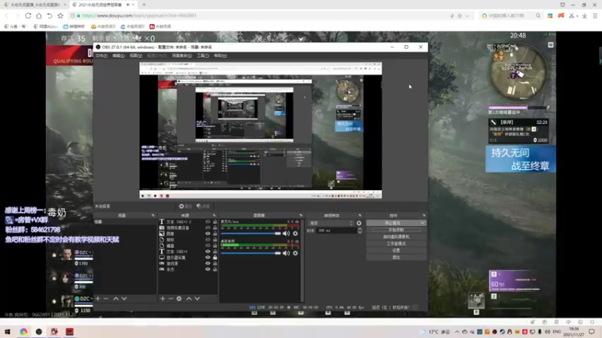The image size is (602, 338).
Task: Open transition properties gear icon
Action: click(359, 223)
